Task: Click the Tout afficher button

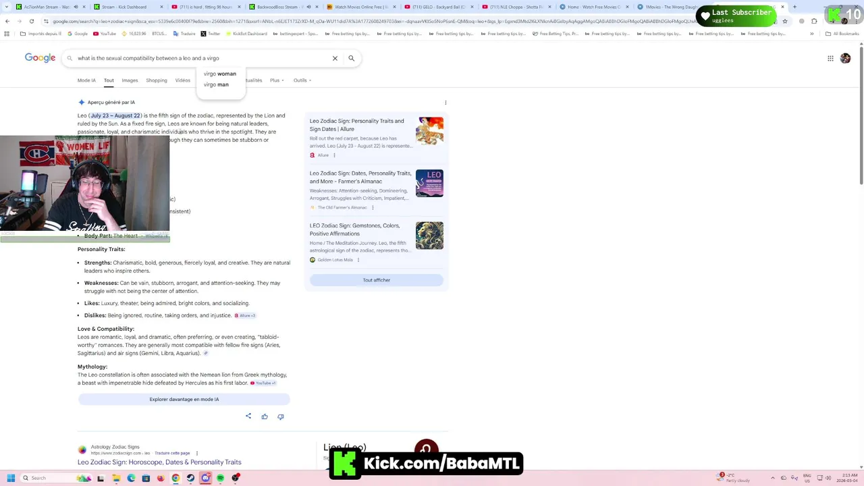Action: [377, 280]
